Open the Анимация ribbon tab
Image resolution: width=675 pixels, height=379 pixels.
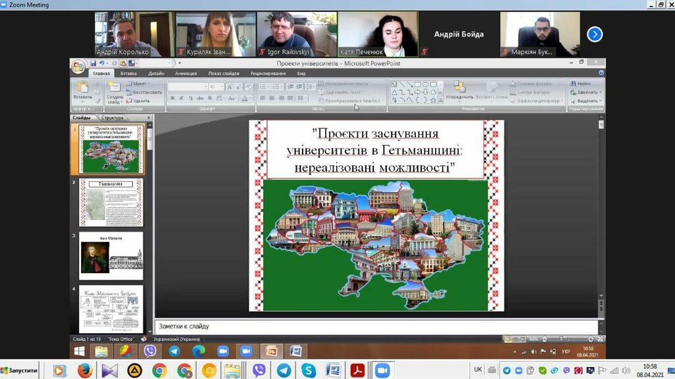(x=186, y=74)
